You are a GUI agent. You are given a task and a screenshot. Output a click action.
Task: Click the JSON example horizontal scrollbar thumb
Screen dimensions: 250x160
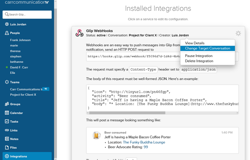[x=127, y=113]
